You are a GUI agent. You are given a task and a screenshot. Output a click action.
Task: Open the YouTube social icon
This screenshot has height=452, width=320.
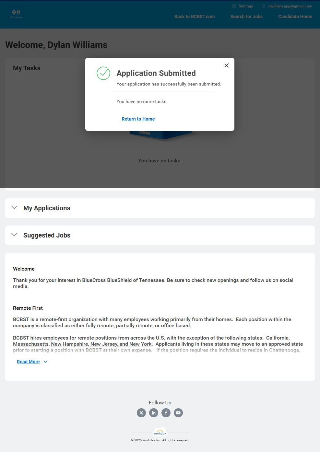178,413
